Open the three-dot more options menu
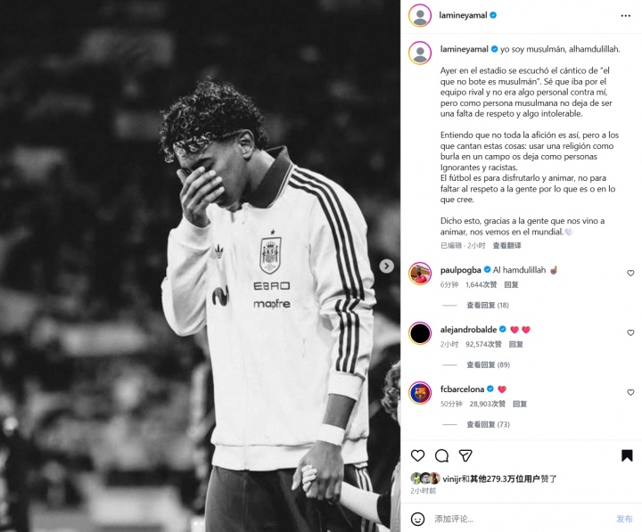Viewport: 642px width, 532px height. click(x=625, y=15)
